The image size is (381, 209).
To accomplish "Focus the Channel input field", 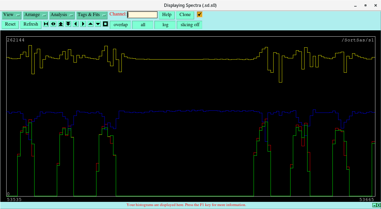I will (x=142, y=15).
